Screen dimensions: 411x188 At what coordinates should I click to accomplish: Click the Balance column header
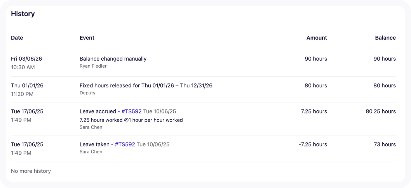pos(385,38)
